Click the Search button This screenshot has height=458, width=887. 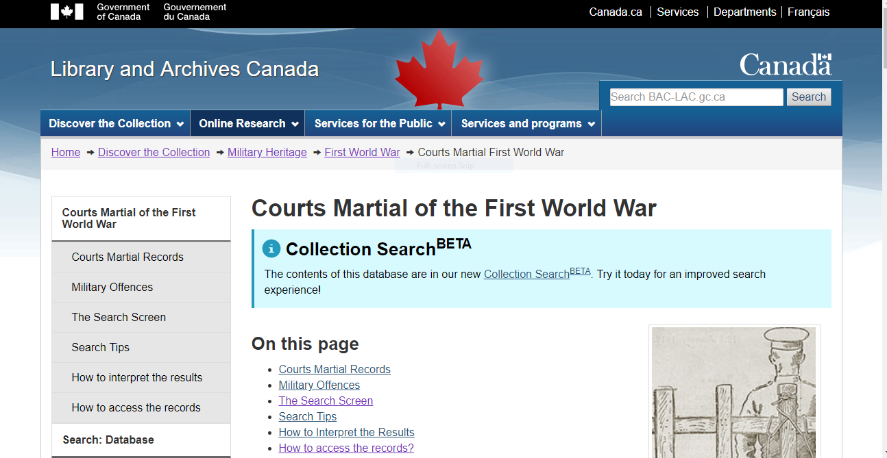click(808, 97)
